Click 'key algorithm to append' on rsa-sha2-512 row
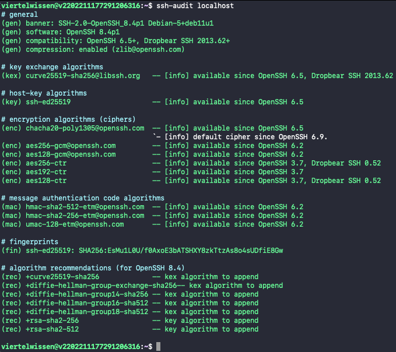 211,329
